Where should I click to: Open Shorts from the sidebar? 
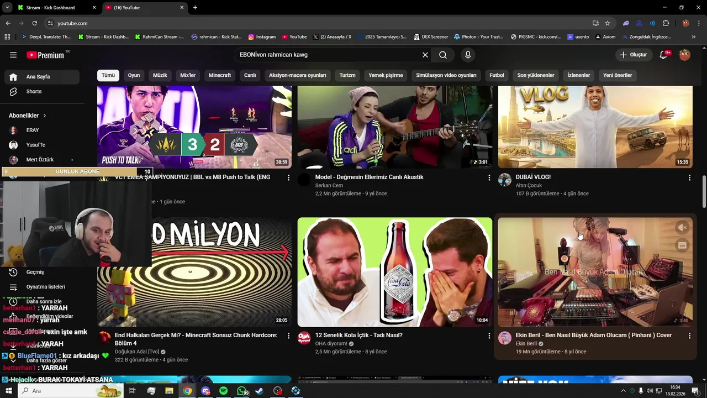pos(42,91)
